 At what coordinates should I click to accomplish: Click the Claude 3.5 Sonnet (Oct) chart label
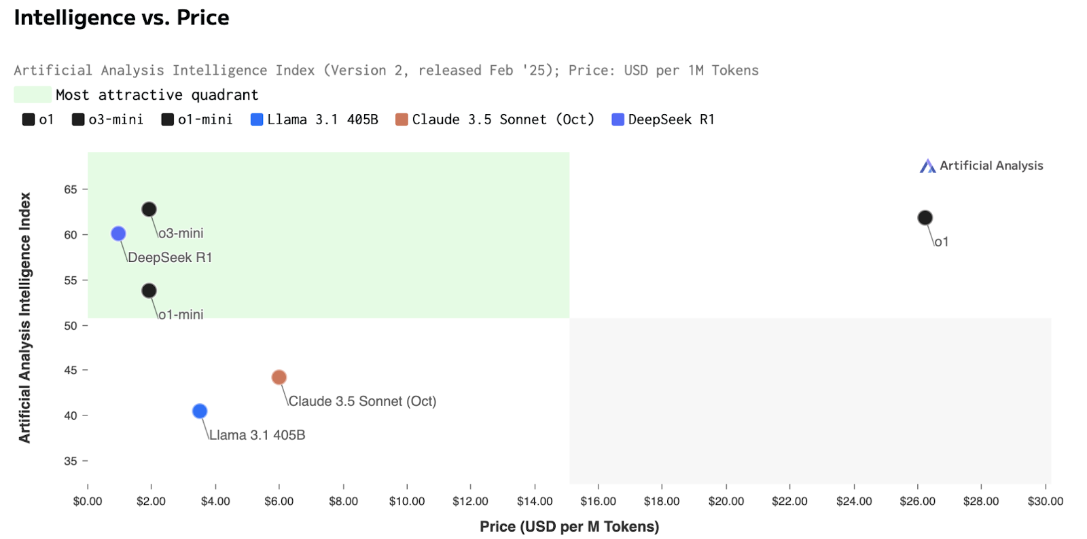click(362, 401)
